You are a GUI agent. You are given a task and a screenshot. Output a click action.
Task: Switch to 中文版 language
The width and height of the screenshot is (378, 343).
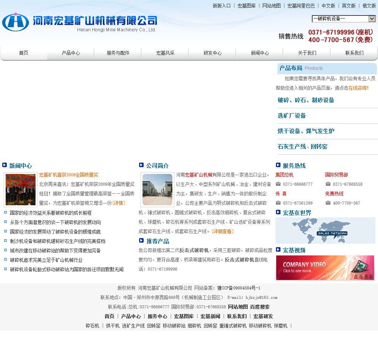[328, 6]
